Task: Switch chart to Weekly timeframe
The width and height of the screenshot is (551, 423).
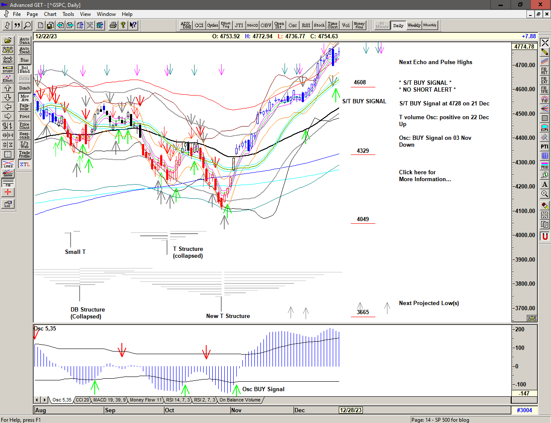Action: pos(414,25)
